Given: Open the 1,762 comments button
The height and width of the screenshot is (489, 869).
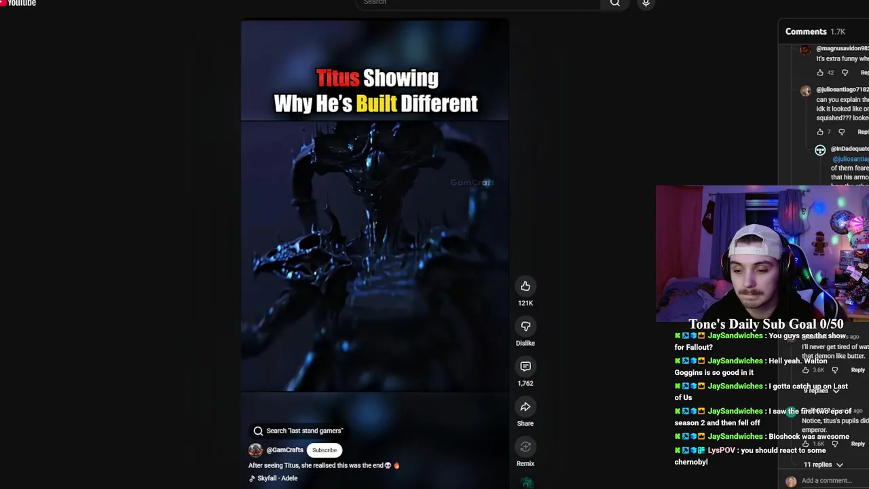Looking at the screenshot, I should point(525,367).
